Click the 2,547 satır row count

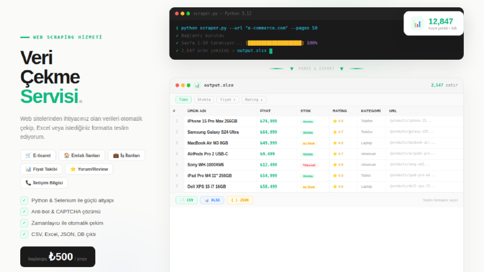(444, 85)
